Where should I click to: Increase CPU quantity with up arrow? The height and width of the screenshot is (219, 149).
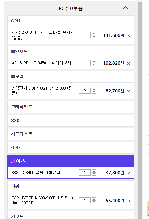click(94, 34)
